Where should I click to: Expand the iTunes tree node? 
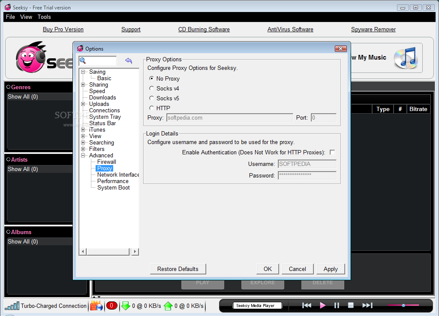(83, 129)
